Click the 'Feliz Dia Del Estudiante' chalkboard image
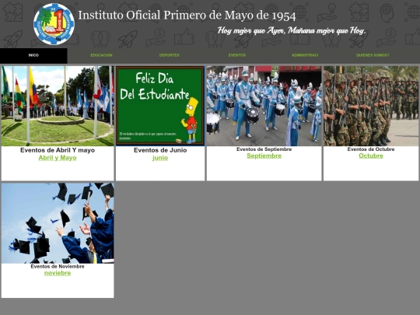Screen dimensions: 420x315 160,106
